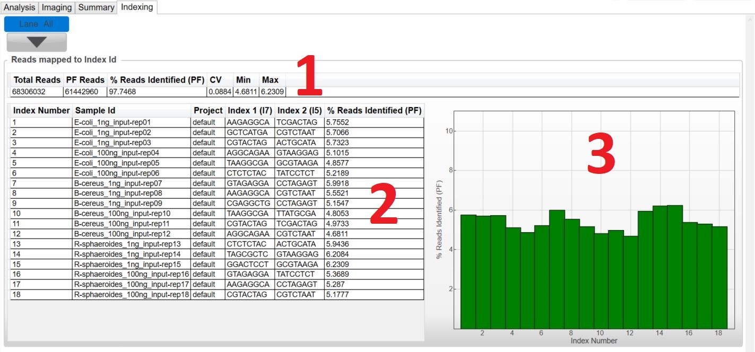Click the Index 2 (I5) column header
The height and width of the screenshot is (352, 755).
(x=299, y=110)
